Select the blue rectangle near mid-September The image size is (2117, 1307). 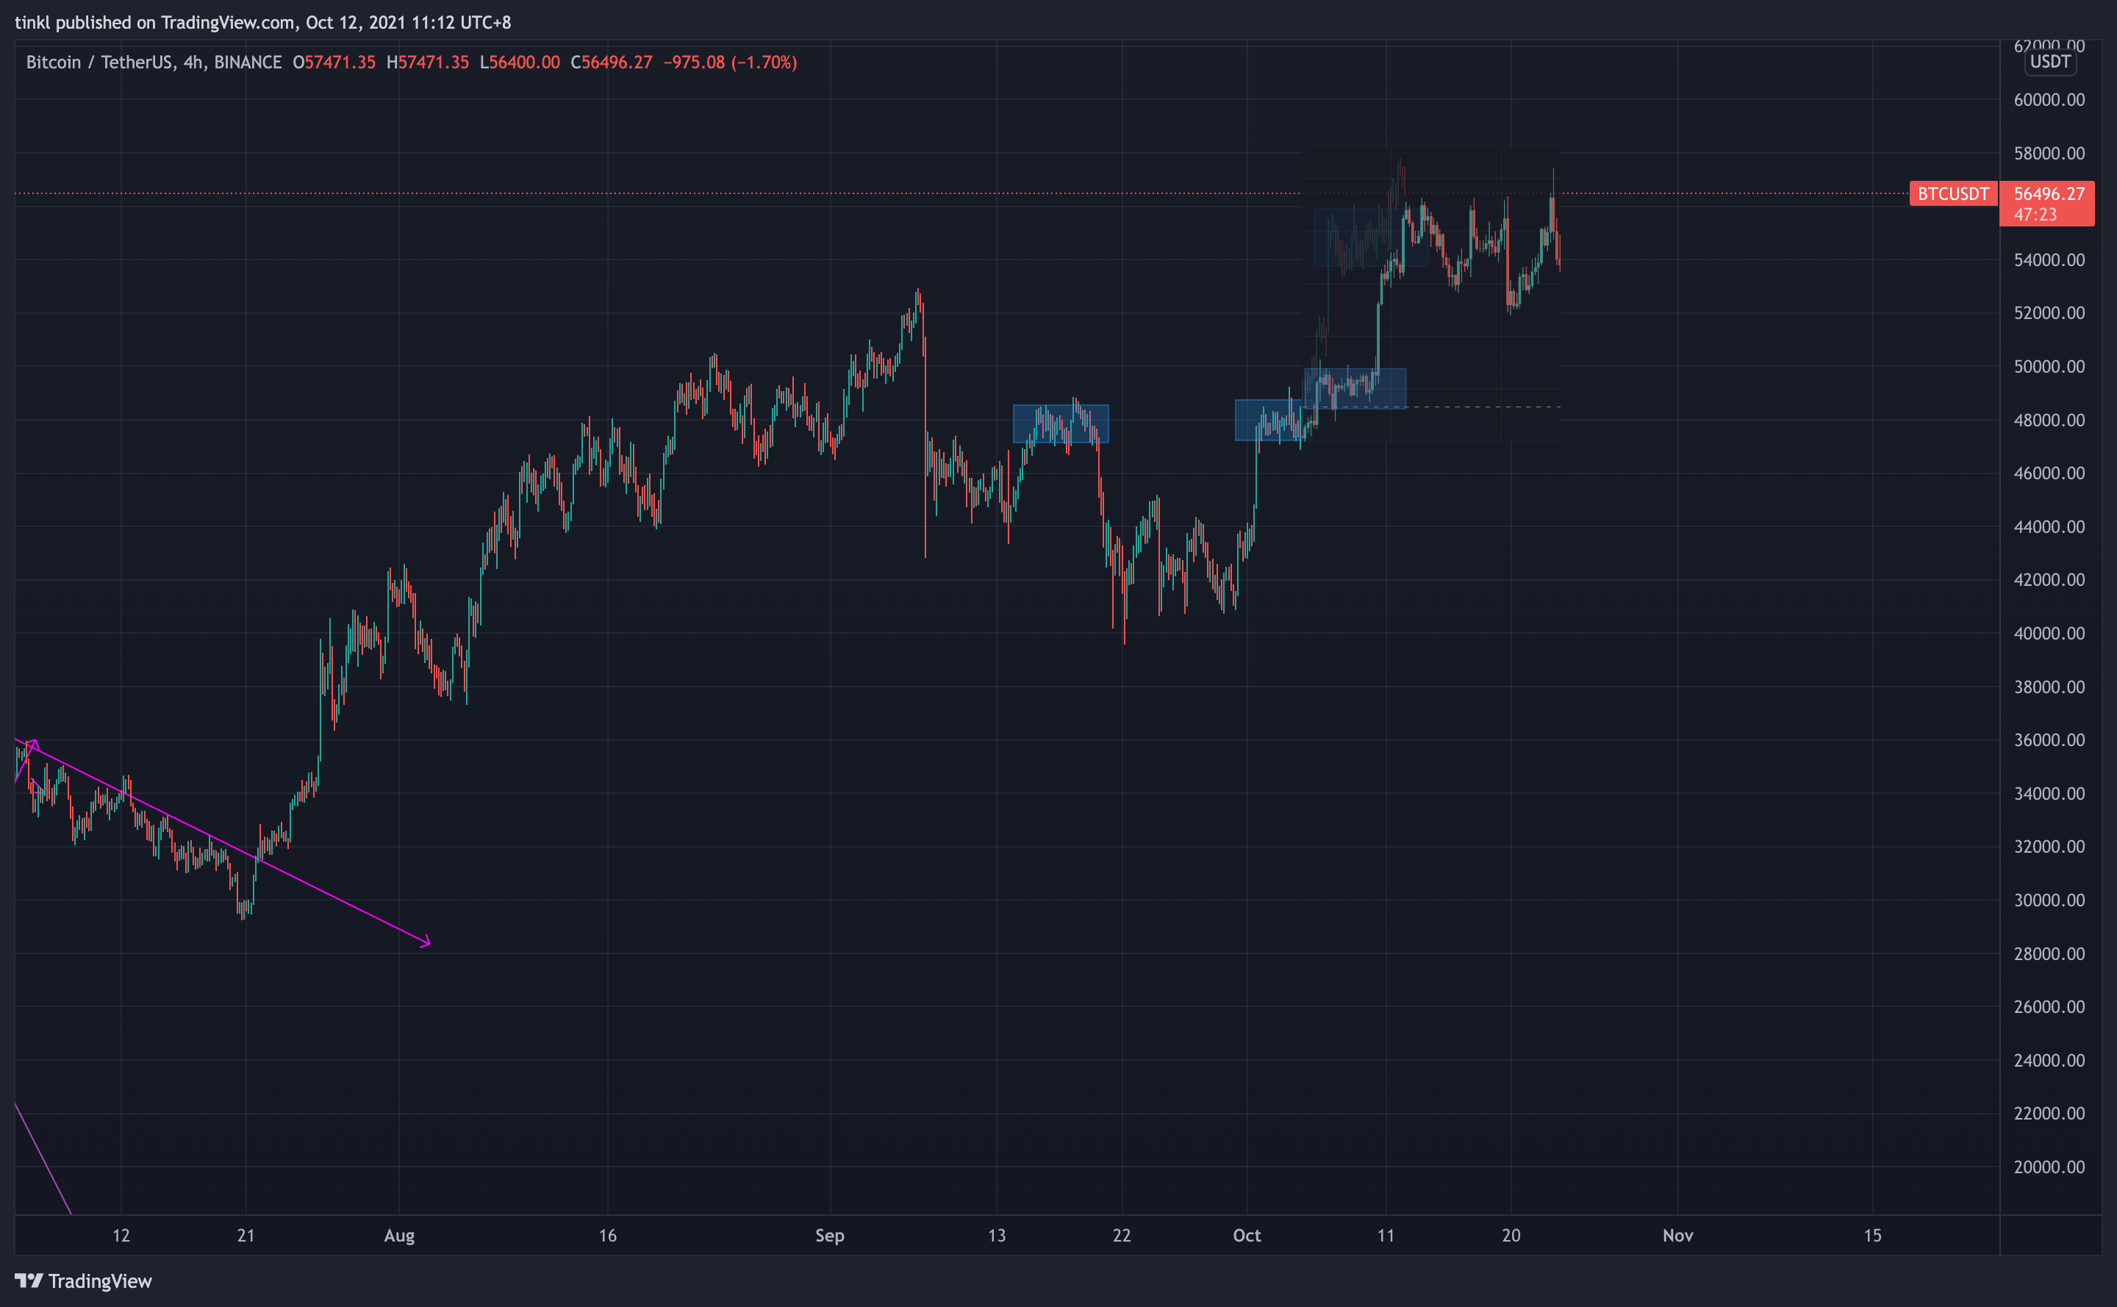tap(1061, 423)
